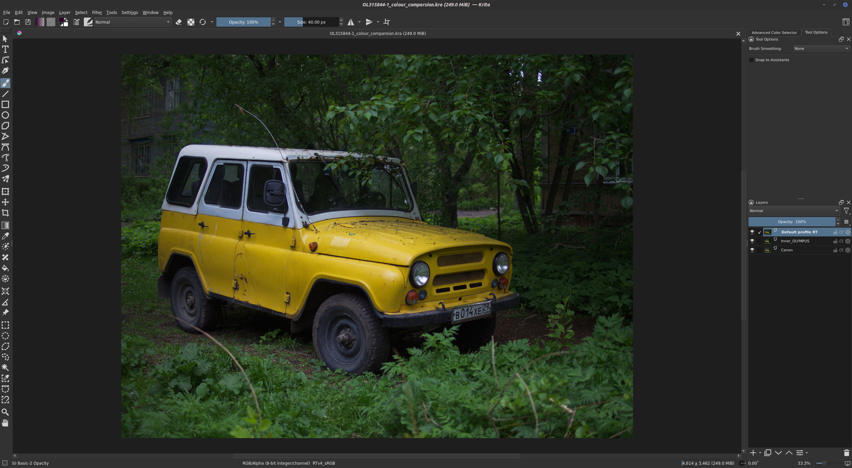The image size is (852, 468).
Task: Select the Crop tool
Action: point(5,212)
